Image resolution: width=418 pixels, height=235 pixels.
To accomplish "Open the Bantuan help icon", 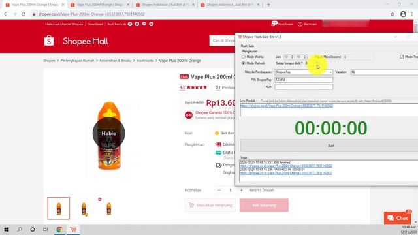I will (300, 24).
